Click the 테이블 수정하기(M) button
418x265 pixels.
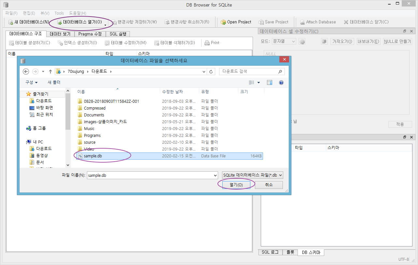pyautogui.click(x=126, y=43)
